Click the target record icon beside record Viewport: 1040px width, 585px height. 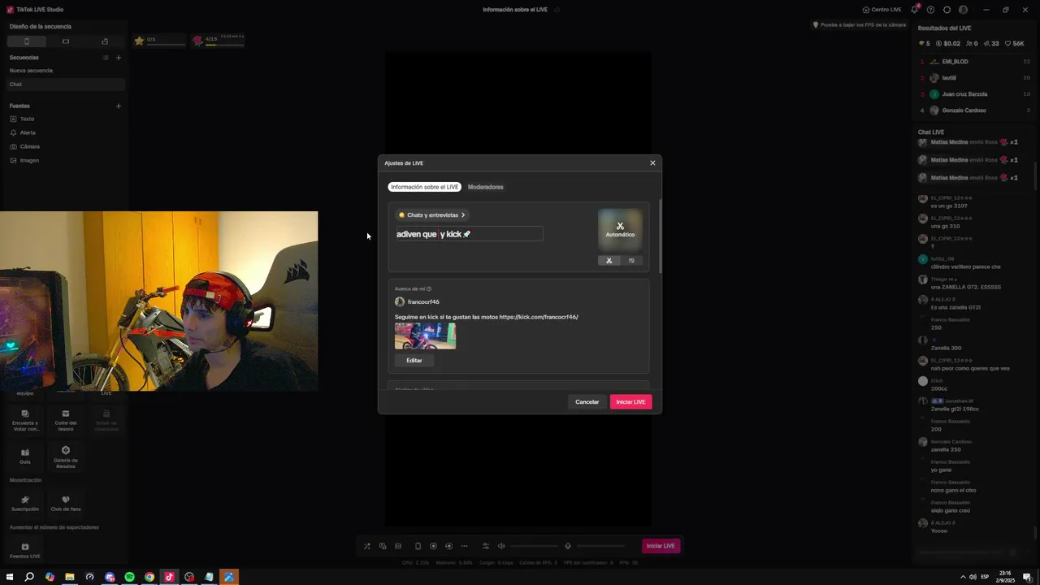448,546
